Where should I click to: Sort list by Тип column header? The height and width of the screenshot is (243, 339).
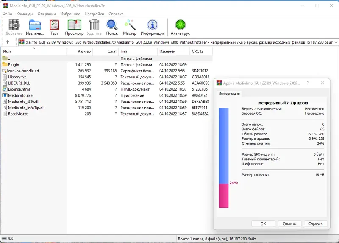pyautogui.click(x=138, y=51)
